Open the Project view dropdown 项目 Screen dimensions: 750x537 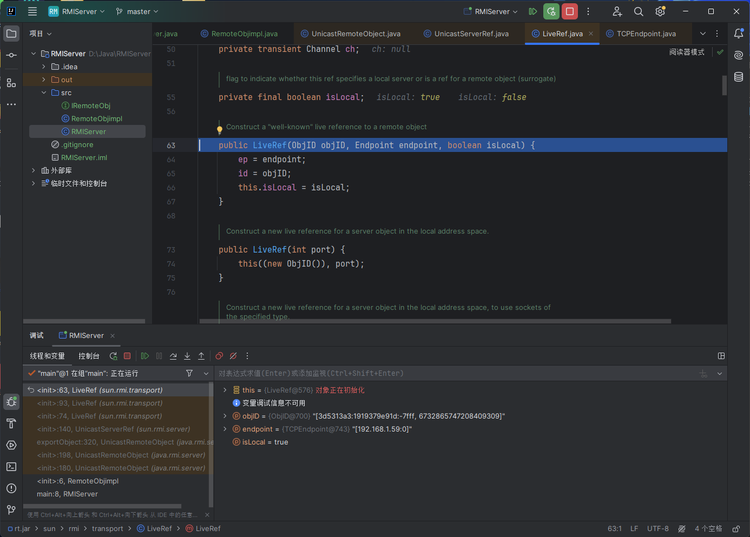coord(41,34)
